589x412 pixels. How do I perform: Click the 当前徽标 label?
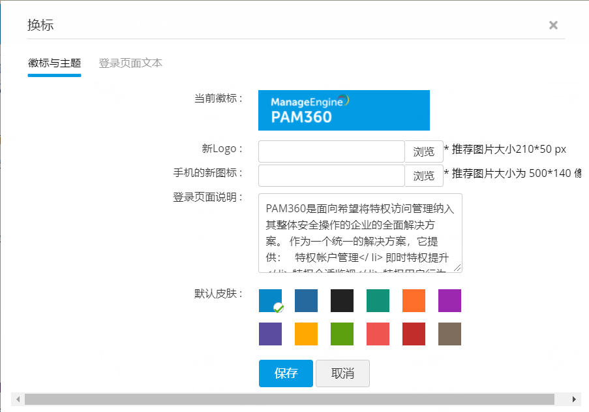pyautogui.click(x=219, y=98)
